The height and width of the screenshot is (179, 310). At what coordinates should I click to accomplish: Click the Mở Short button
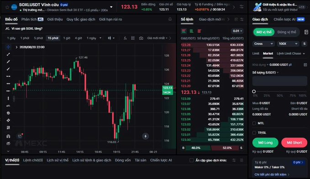click(x=294, y=143)
